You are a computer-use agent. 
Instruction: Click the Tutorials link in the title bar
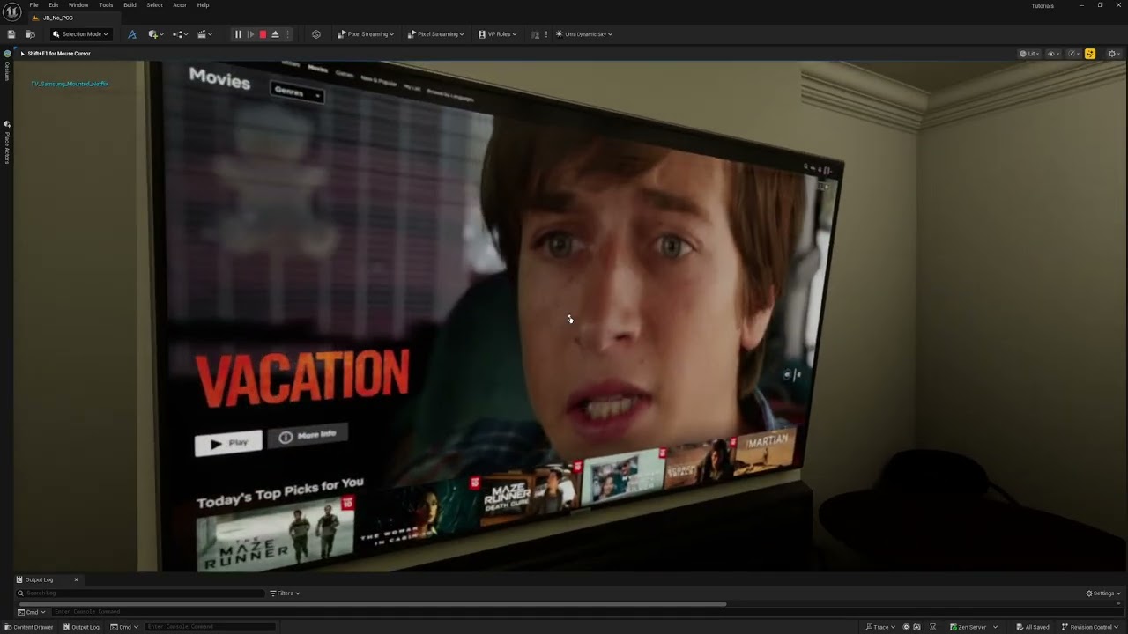(x=1043, y=5)
